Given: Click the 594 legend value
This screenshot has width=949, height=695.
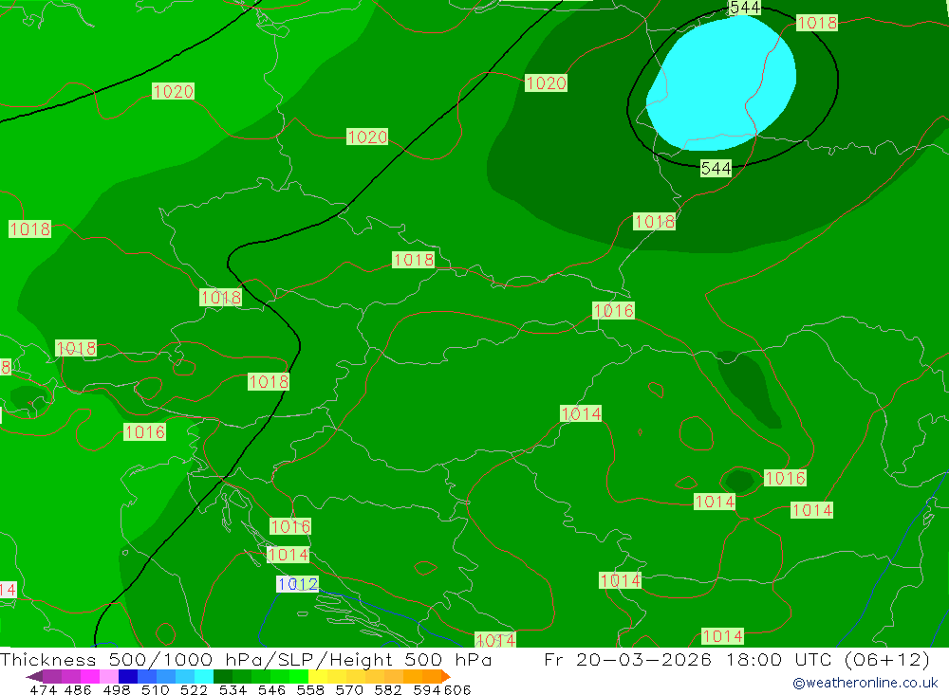Looking at the screenshot, I should pos(427,689).
